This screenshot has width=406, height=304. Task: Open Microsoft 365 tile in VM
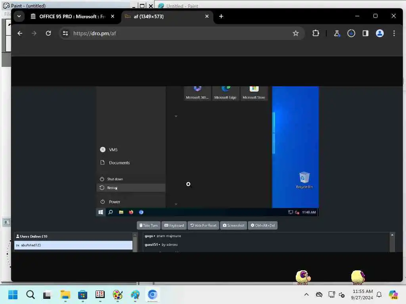point(197,93)
